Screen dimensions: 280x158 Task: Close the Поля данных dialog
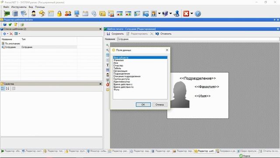(167, 50)
